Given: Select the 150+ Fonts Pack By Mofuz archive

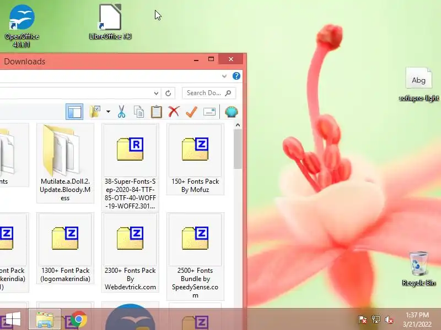Looking at the screenshot, I should (195, 159).
